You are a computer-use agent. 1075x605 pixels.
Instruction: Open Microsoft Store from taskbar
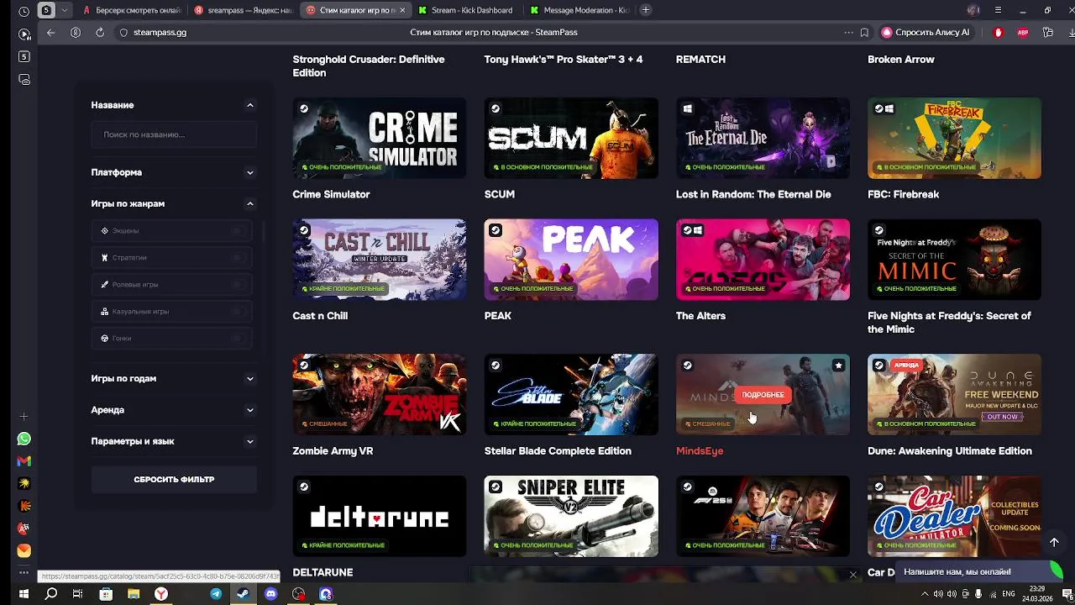tap(106, 594)
